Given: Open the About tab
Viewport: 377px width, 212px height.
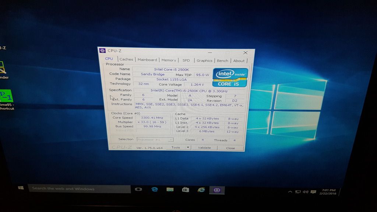Looking at the screenshot, I should click(x=239, y=61).
